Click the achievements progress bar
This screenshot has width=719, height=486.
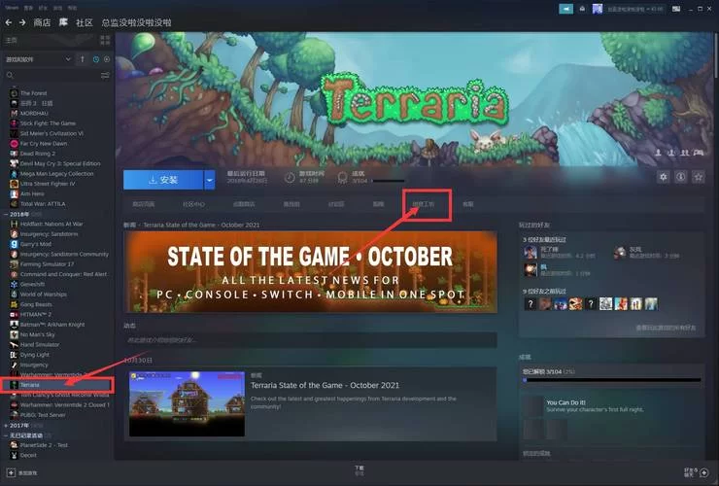point(609,380)
